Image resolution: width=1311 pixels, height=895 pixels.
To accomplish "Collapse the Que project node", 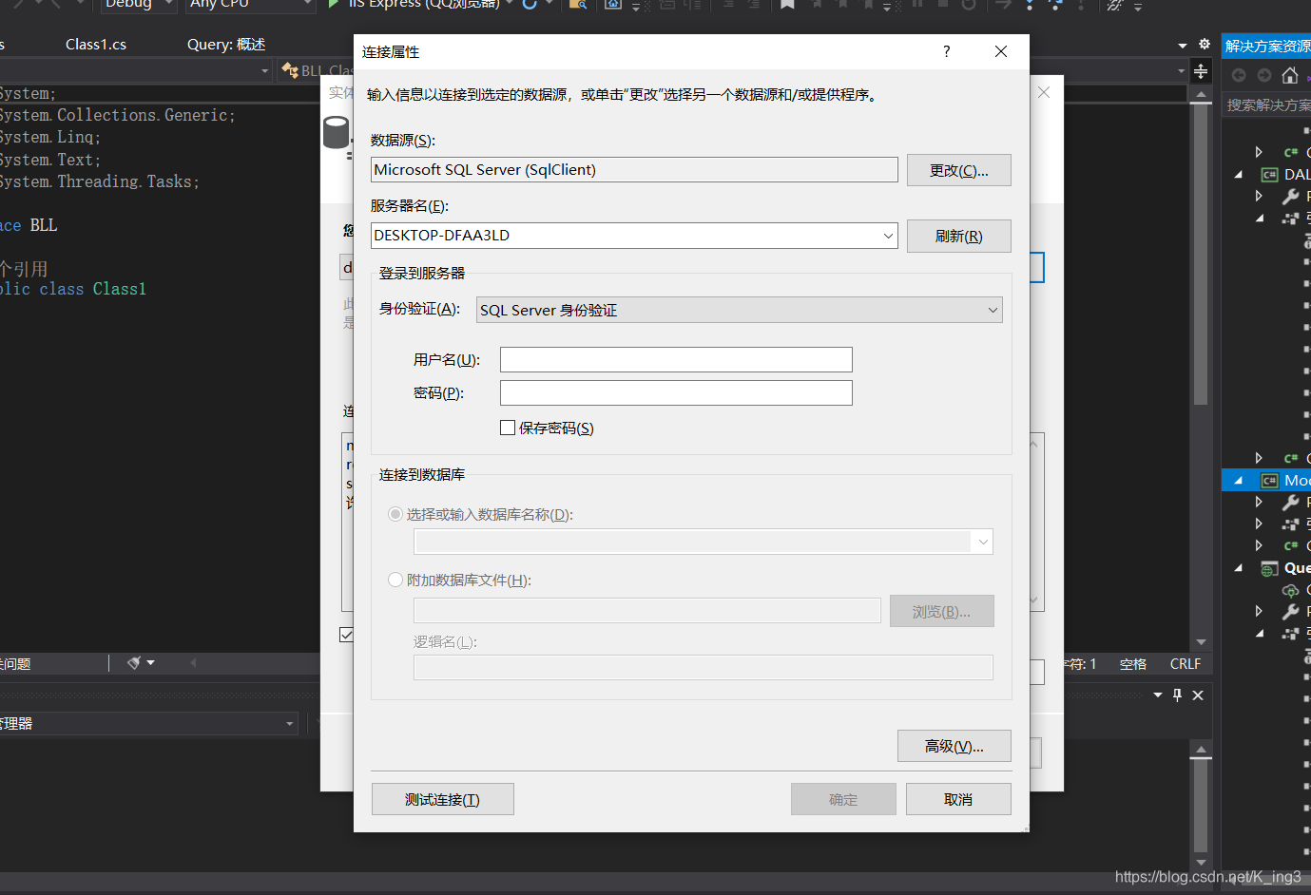I will (x=1238, y=568).
